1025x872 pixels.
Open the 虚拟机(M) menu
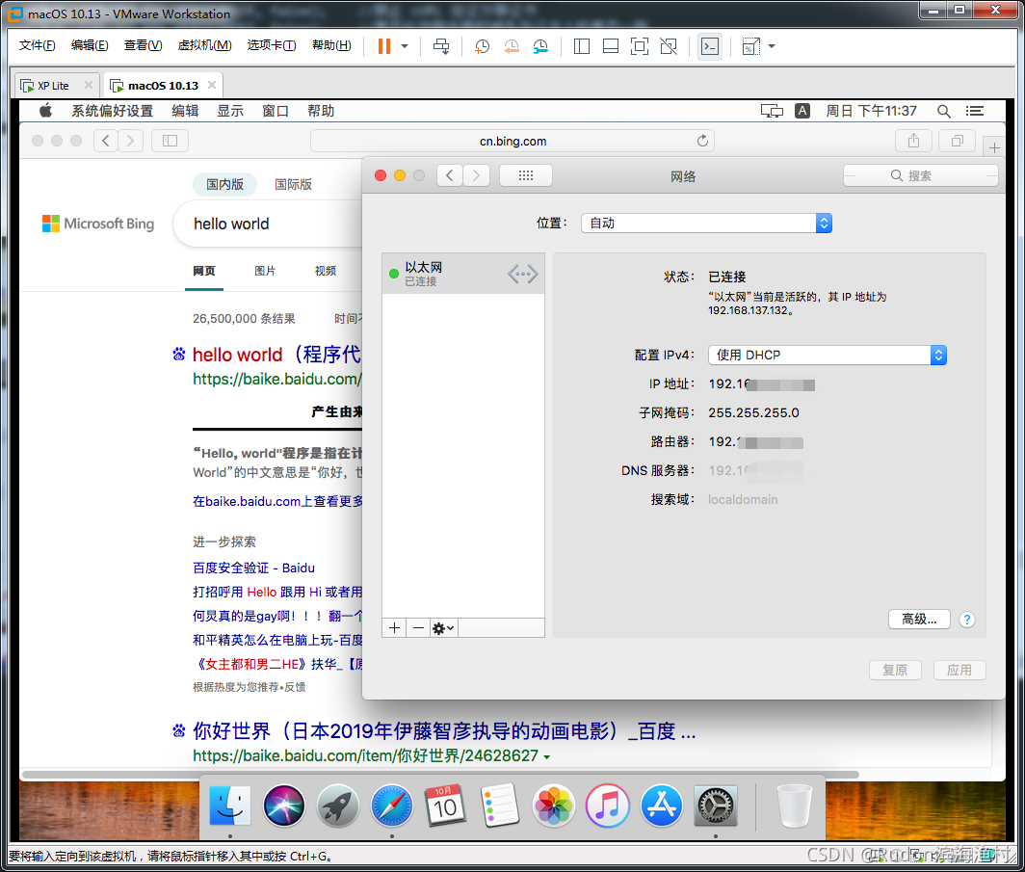(x=204, y=45)
